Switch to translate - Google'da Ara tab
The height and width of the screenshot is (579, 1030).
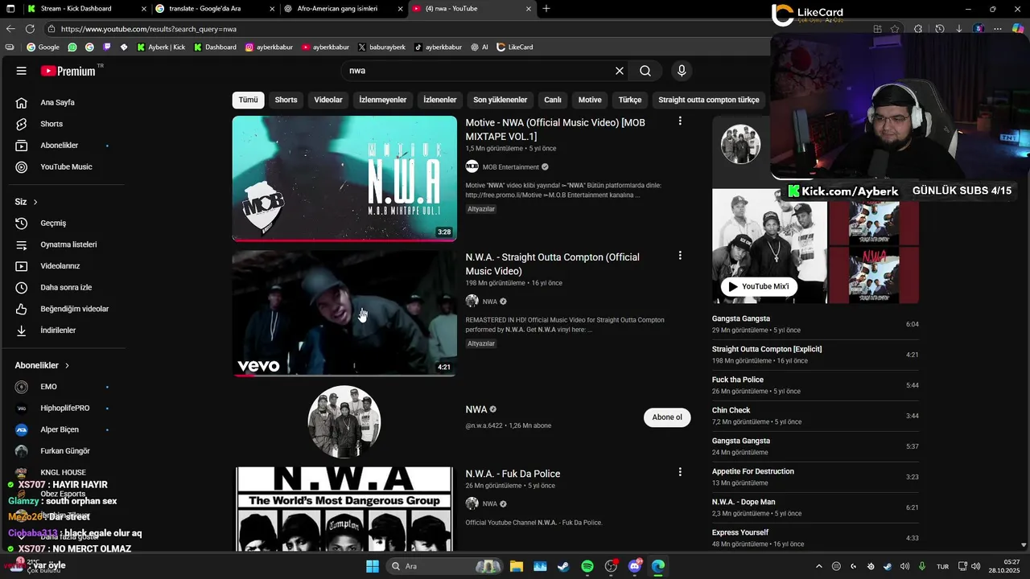click(x=215, y=9)
